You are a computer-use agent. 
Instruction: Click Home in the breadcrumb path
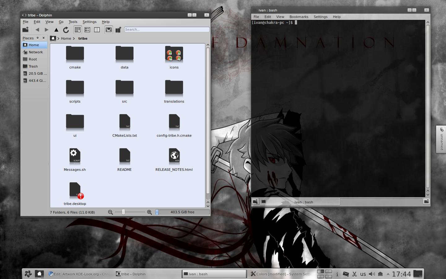point(66,38)
